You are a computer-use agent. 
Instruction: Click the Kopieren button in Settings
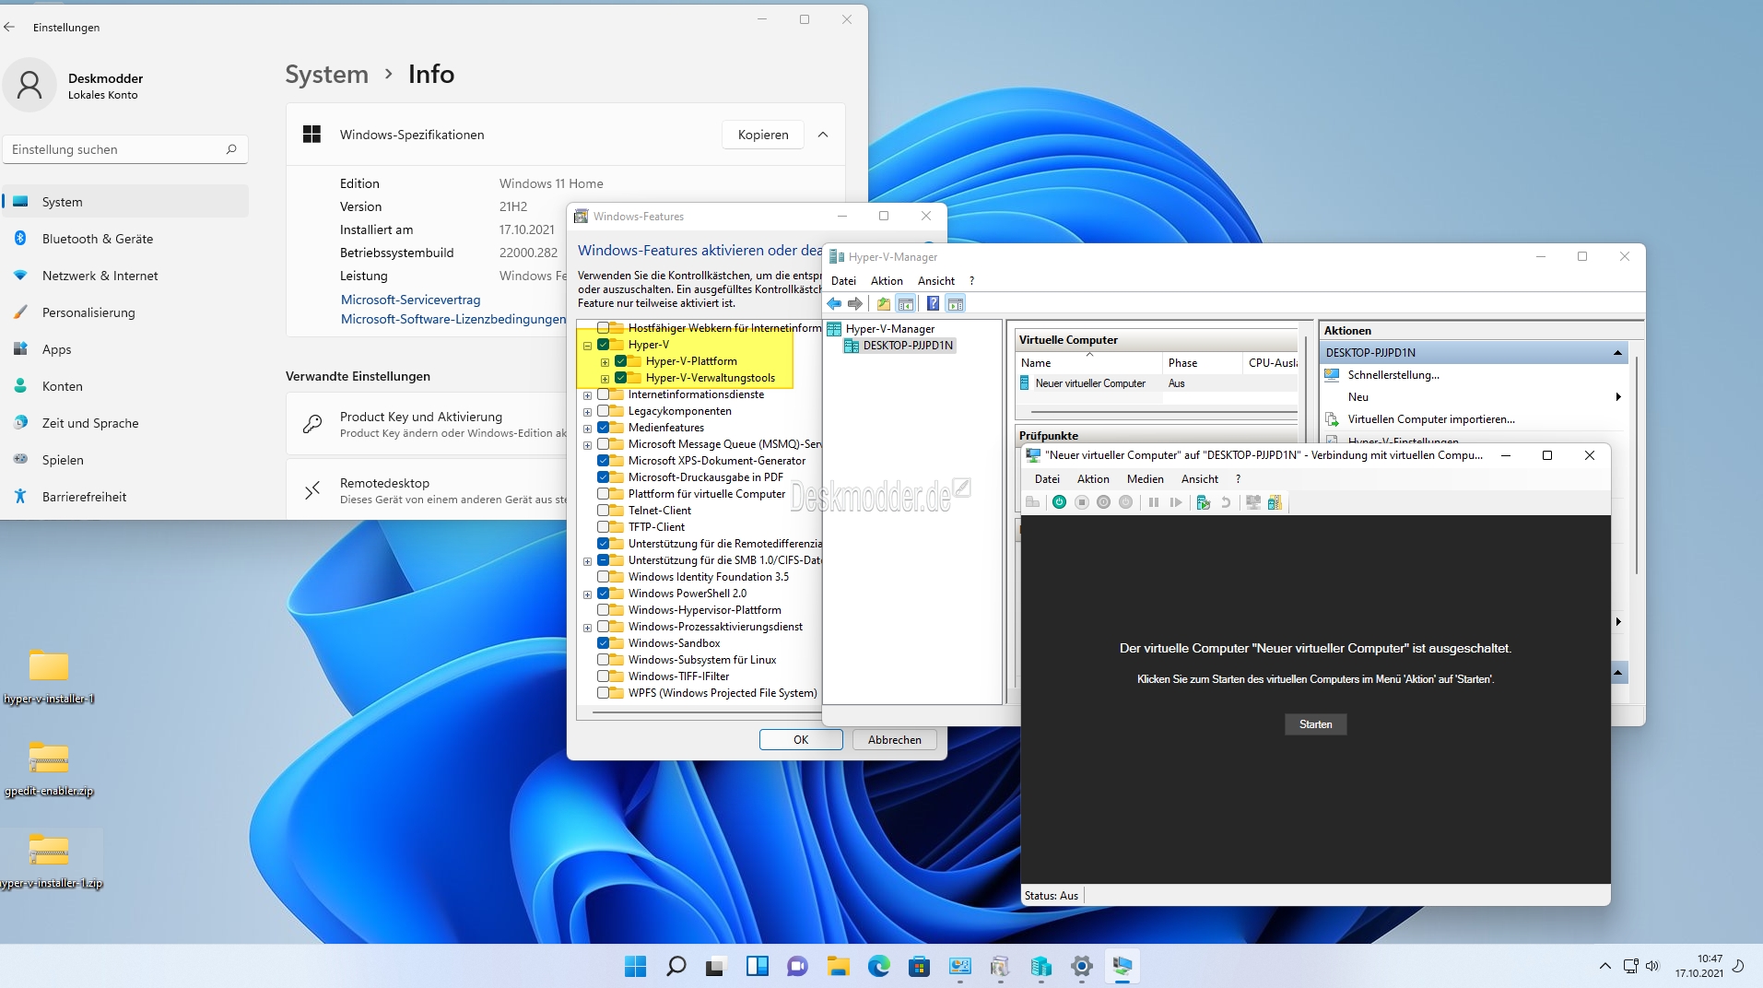coord(763,135)
